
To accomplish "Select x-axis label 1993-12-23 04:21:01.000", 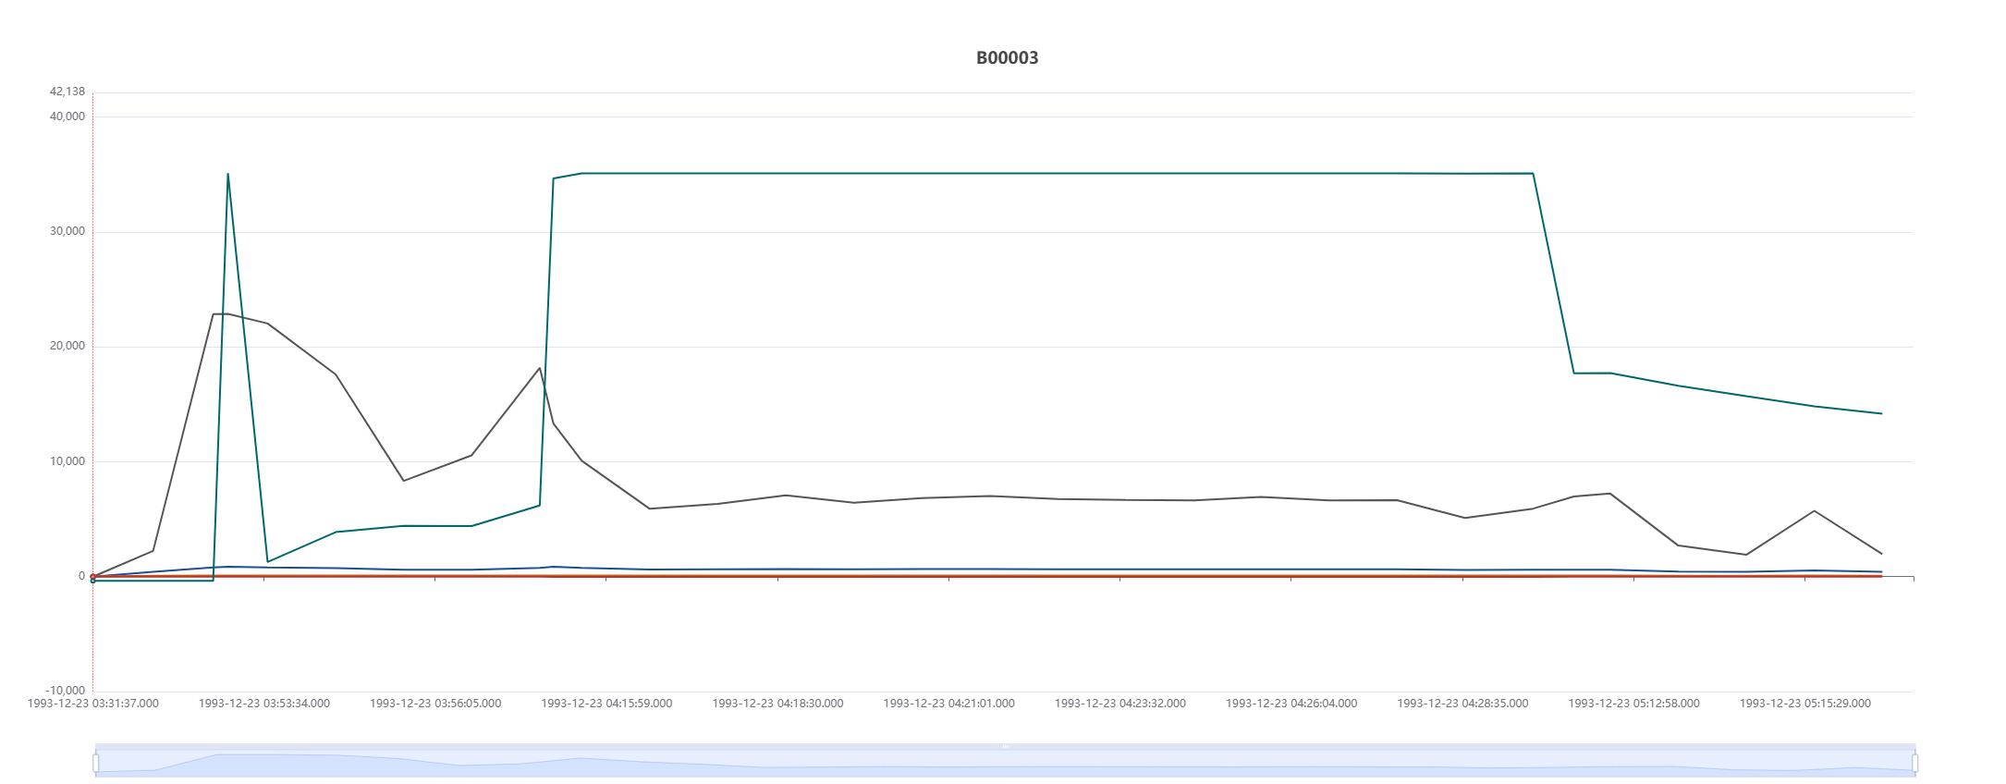I will (x=948, y=704).
